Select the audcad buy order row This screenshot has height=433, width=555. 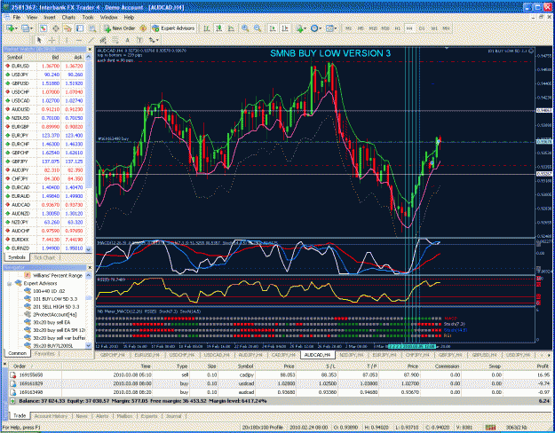coord(280,392)
